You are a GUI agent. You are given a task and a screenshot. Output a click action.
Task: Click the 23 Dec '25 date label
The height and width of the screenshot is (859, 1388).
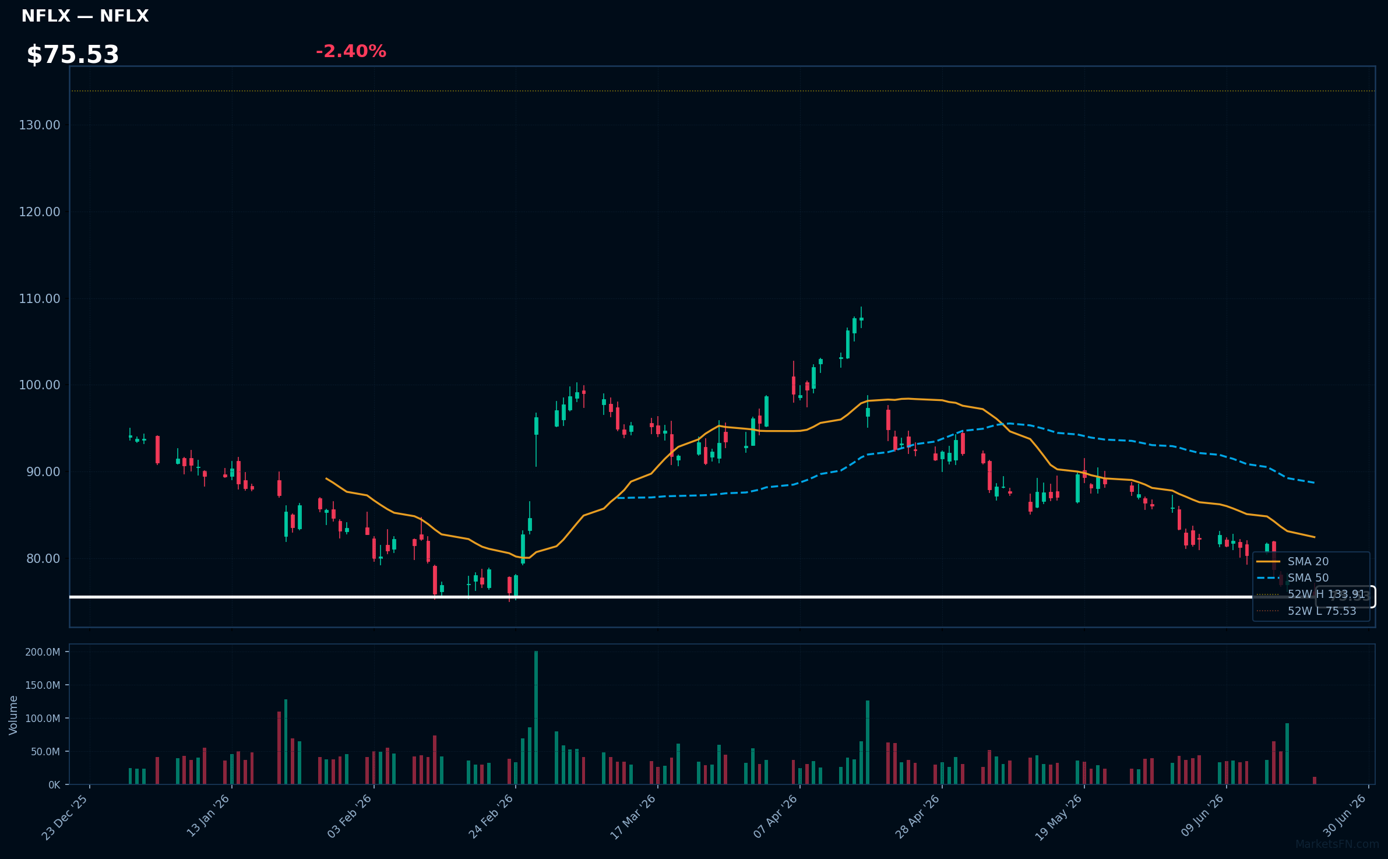65,817
